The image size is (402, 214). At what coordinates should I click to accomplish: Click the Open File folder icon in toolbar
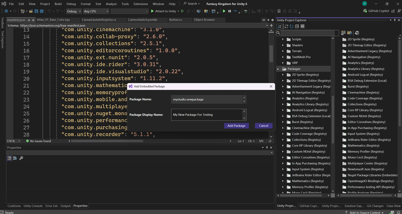[x=31, y=11]
